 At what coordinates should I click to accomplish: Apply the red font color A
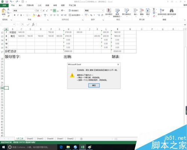[x=39, y=15]
